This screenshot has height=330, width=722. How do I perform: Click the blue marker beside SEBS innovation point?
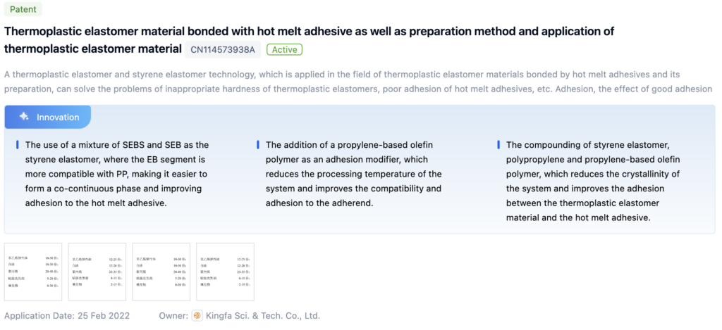point(18,145)
